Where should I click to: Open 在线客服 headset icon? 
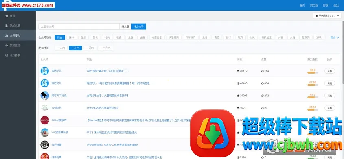tap(7, 55)
